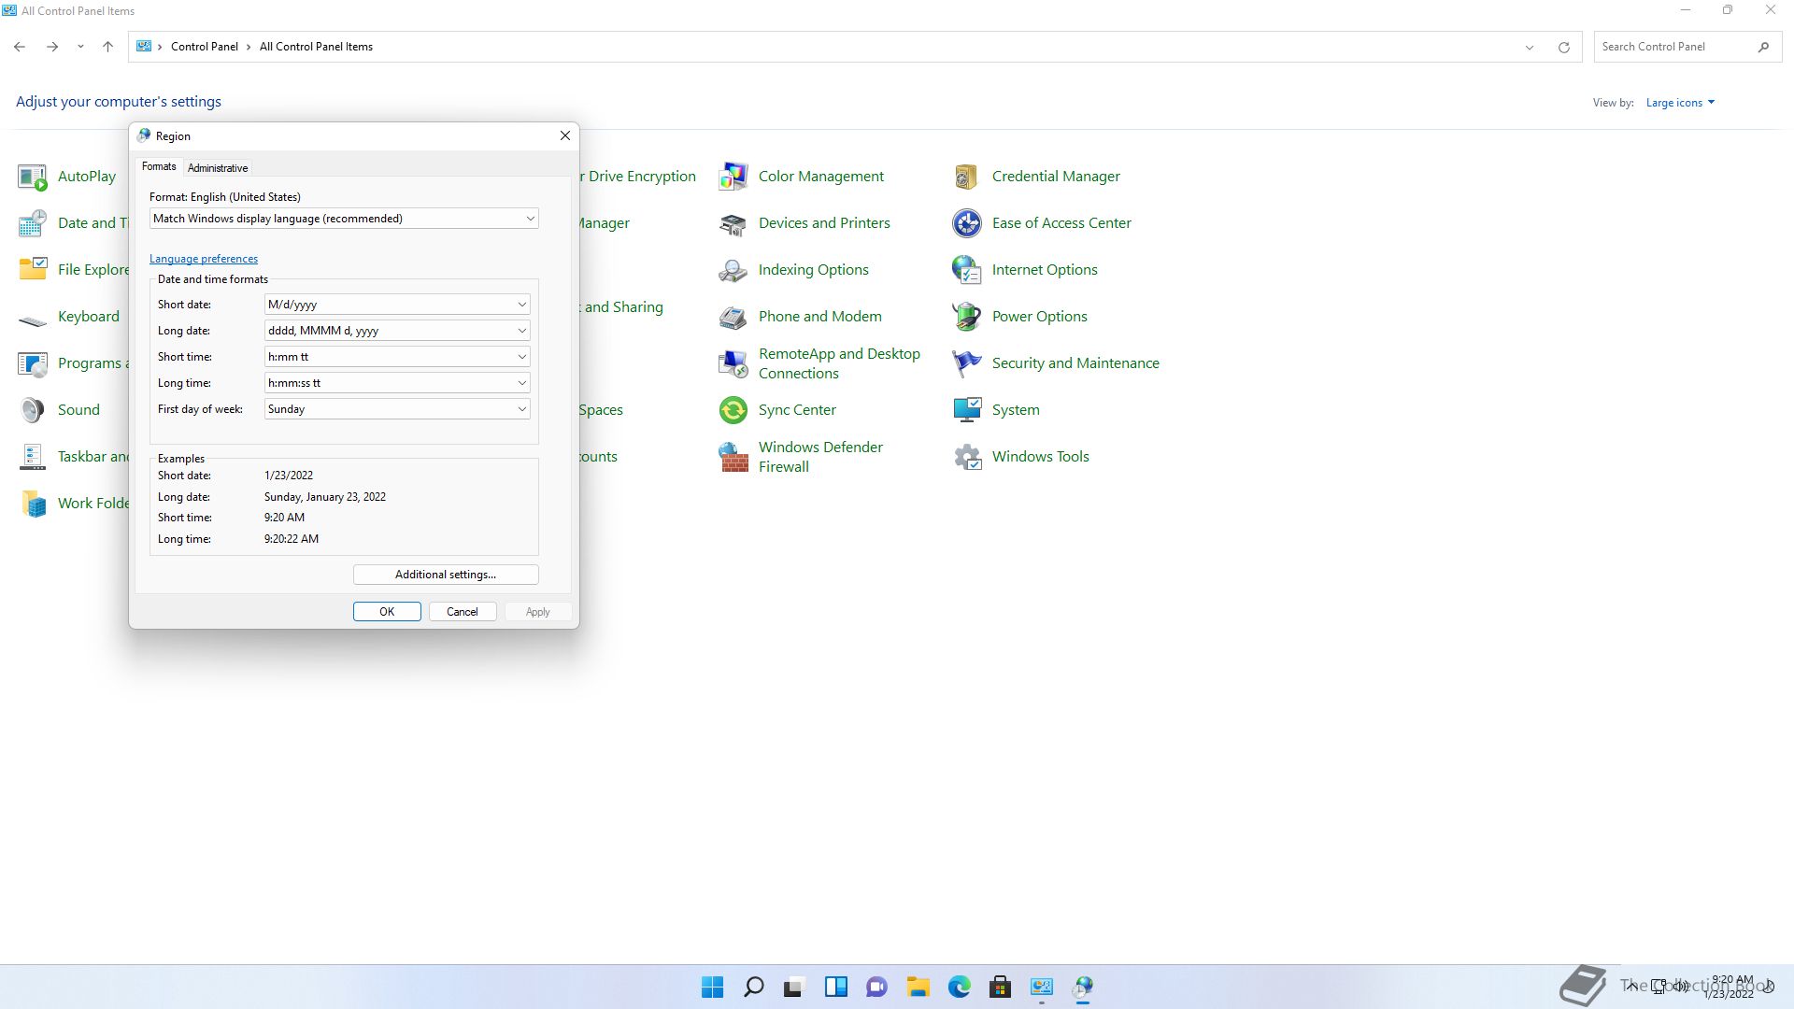Navigate back with the back arrow
Screen dimensions: 1794x1009
click(x=20, y=47)
